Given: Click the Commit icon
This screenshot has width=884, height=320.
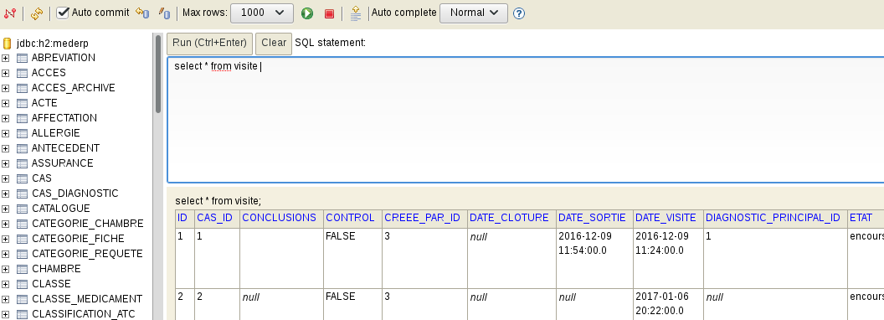Looking at the screenshot, I should coord(143,13).
